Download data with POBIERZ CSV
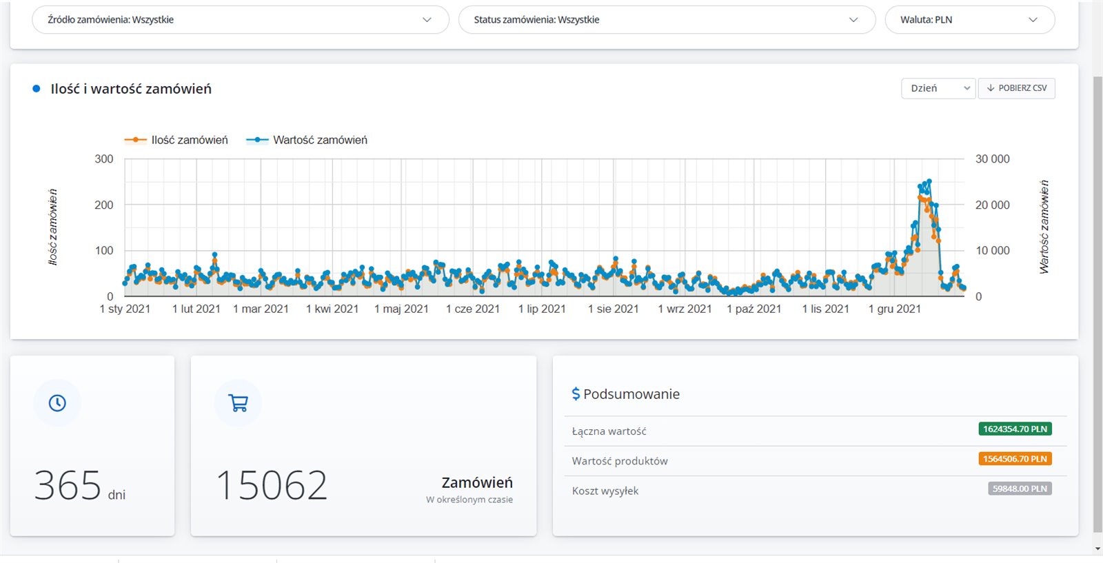1103x563 pixels. (1016, 88)
